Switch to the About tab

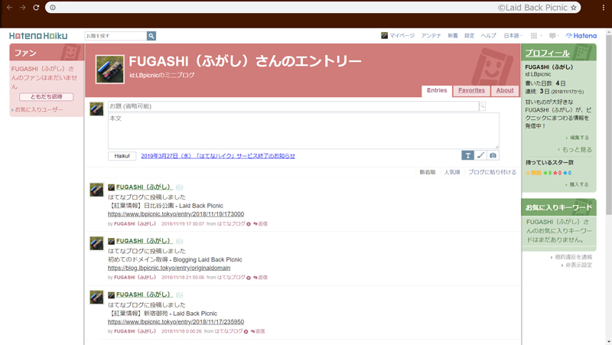click(505, 90)
